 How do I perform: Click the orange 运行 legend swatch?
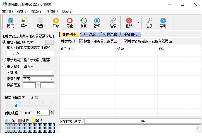click(x=20, y=121)
